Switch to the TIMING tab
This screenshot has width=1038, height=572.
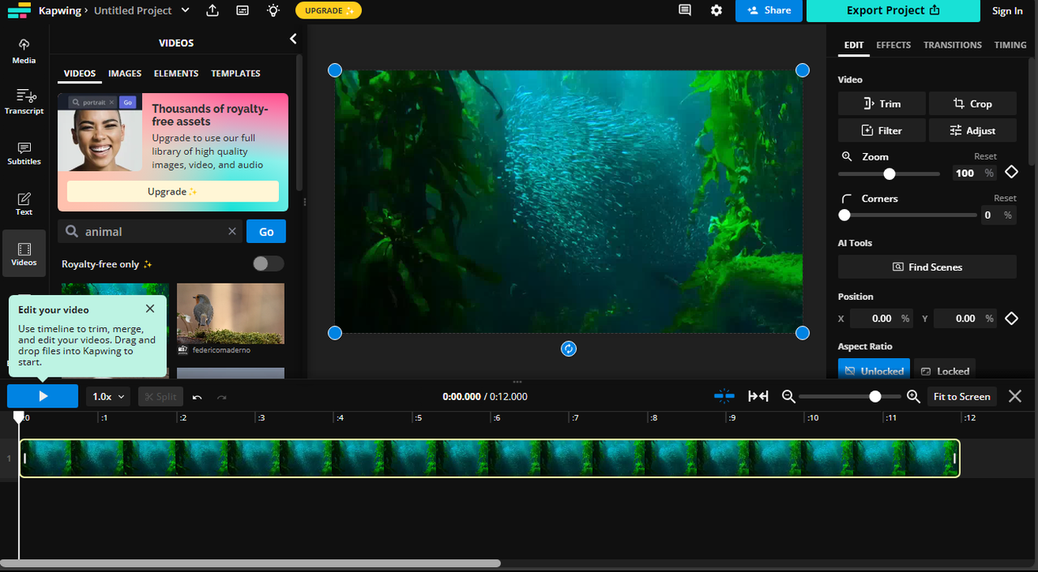(1010, 45)
